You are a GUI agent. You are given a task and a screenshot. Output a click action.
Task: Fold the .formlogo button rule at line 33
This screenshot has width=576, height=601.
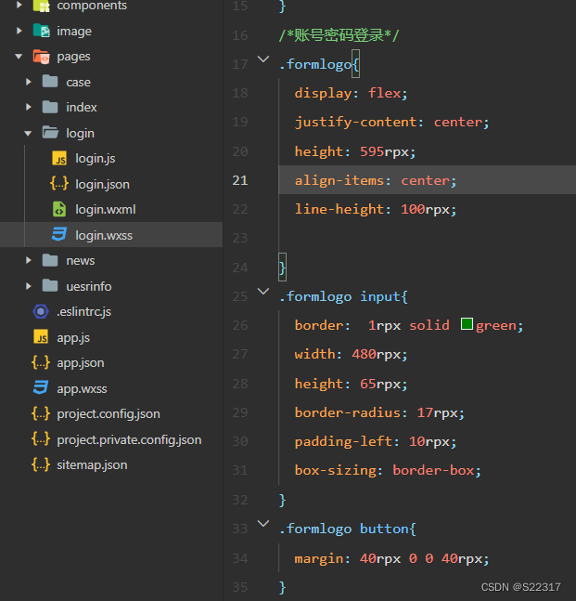pyautogui.click(x=263, y=524)
